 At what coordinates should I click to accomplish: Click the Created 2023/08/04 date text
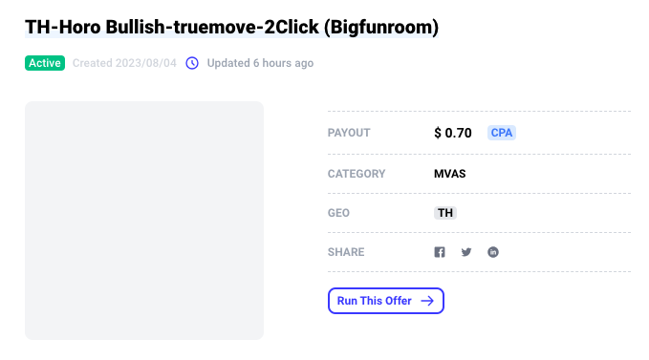pyautogui.click(x=124, y=63)
